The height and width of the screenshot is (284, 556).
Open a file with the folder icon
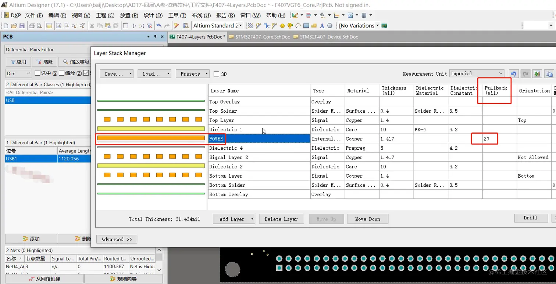click(x=14, y=26)
